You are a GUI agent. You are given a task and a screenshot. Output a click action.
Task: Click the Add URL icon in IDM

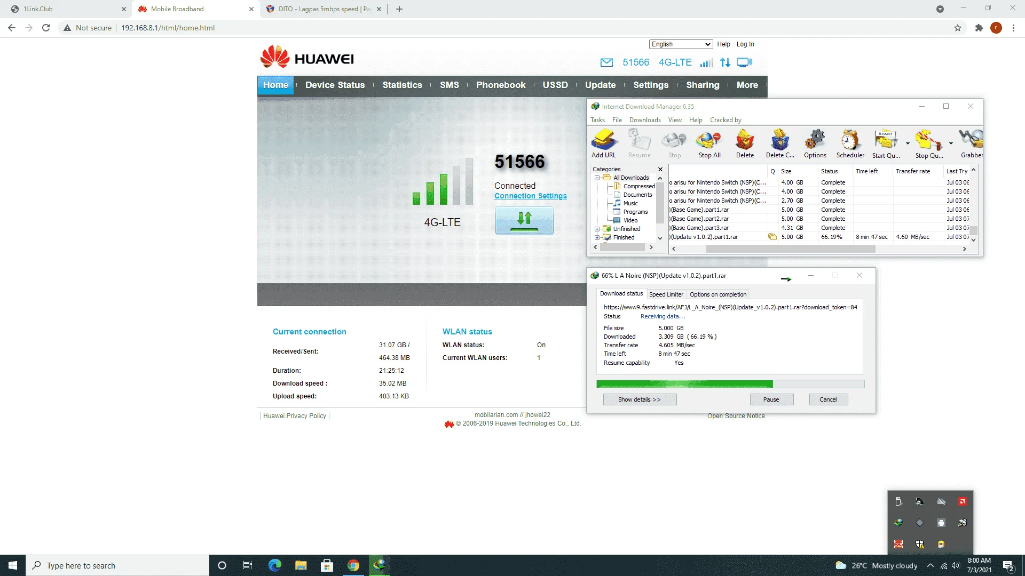[604, 143]
